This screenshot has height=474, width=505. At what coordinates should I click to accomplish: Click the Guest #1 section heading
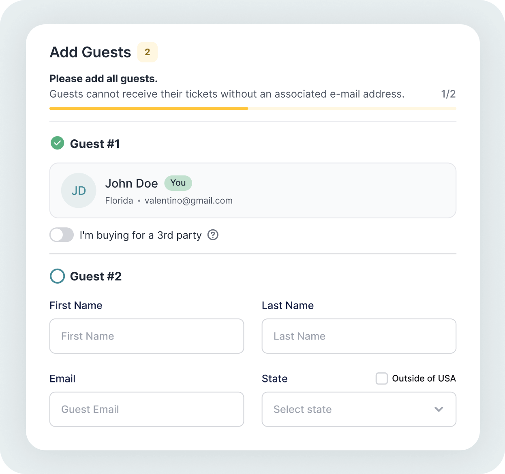click(x=95, y=144)
